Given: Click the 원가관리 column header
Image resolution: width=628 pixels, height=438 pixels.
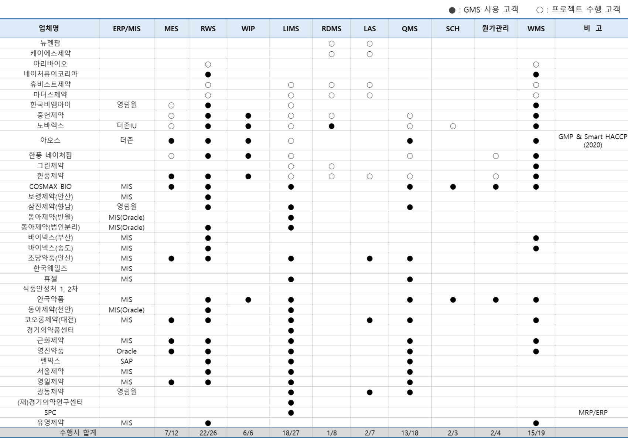Looking at the screenshot, I should tap(495, 28).
